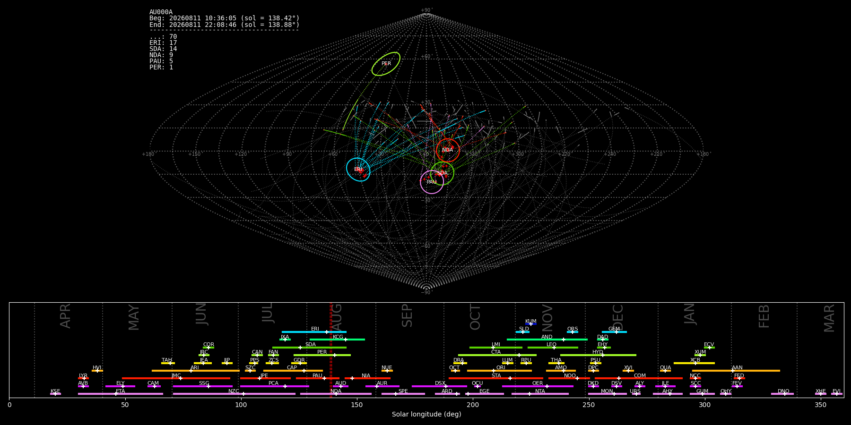Click the Solar longitude axis label
This screenshot has height=425, width=851.
pyautogui.click(x=426, y=414)
